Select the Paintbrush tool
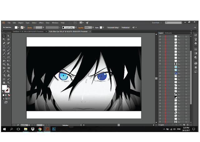The image size is (200, 142). point(8,50)
